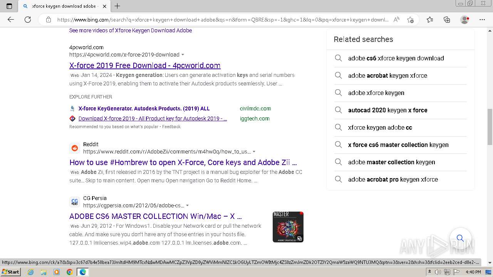
Task: Search autocad 2020 keygen x force
Action: pyautogui.click(x=400, y=110)
